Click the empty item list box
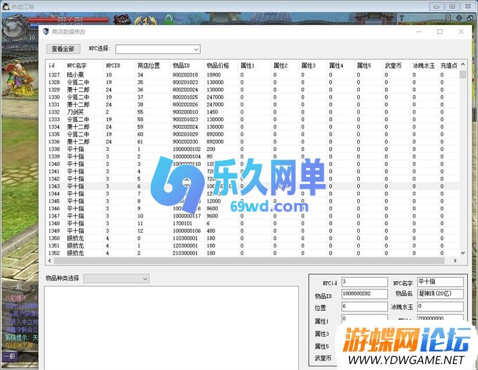The width and height of the screenshot is (478, 370). click(x=171, y=328)
